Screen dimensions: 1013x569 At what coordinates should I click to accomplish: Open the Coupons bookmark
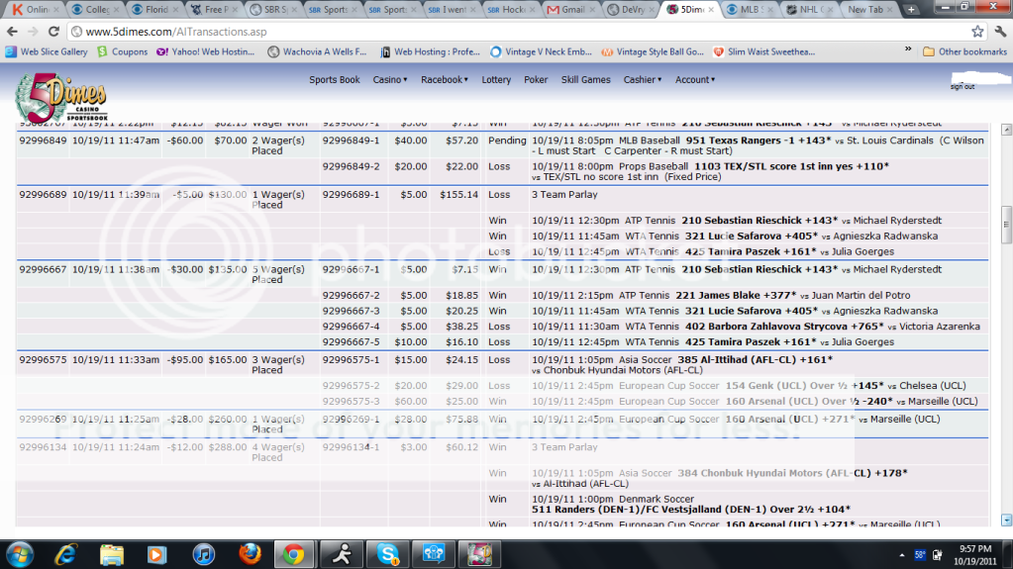(x=122, y=51)
